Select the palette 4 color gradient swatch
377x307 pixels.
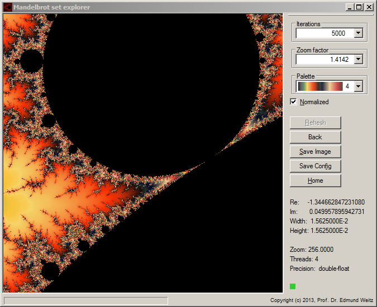click(x=320, y=86)
